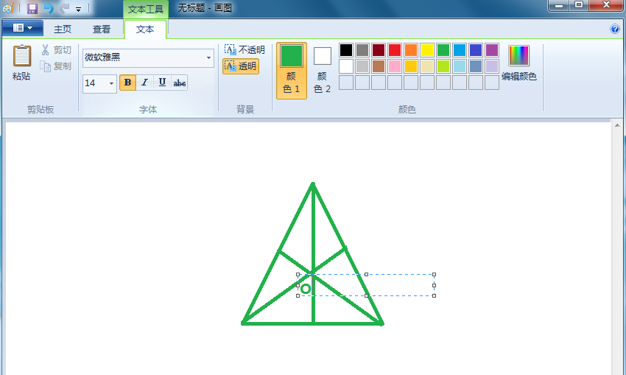Pick the gold color swatch

click(411, 66)
